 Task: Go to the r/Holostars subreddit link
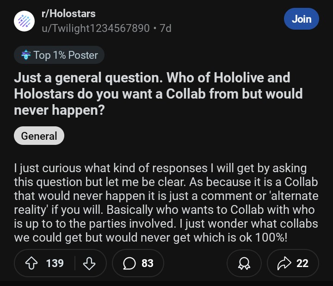pos(68,14)
